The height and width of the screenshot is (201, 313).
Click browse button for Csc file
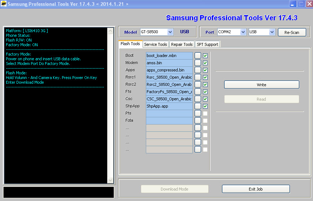[197, 99]
